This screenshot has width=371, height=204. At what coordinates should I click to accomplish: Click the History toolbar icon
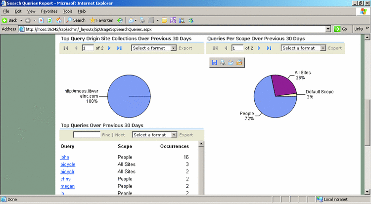point(120,20)
